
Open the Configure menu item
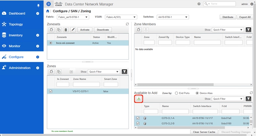[16, 57]
